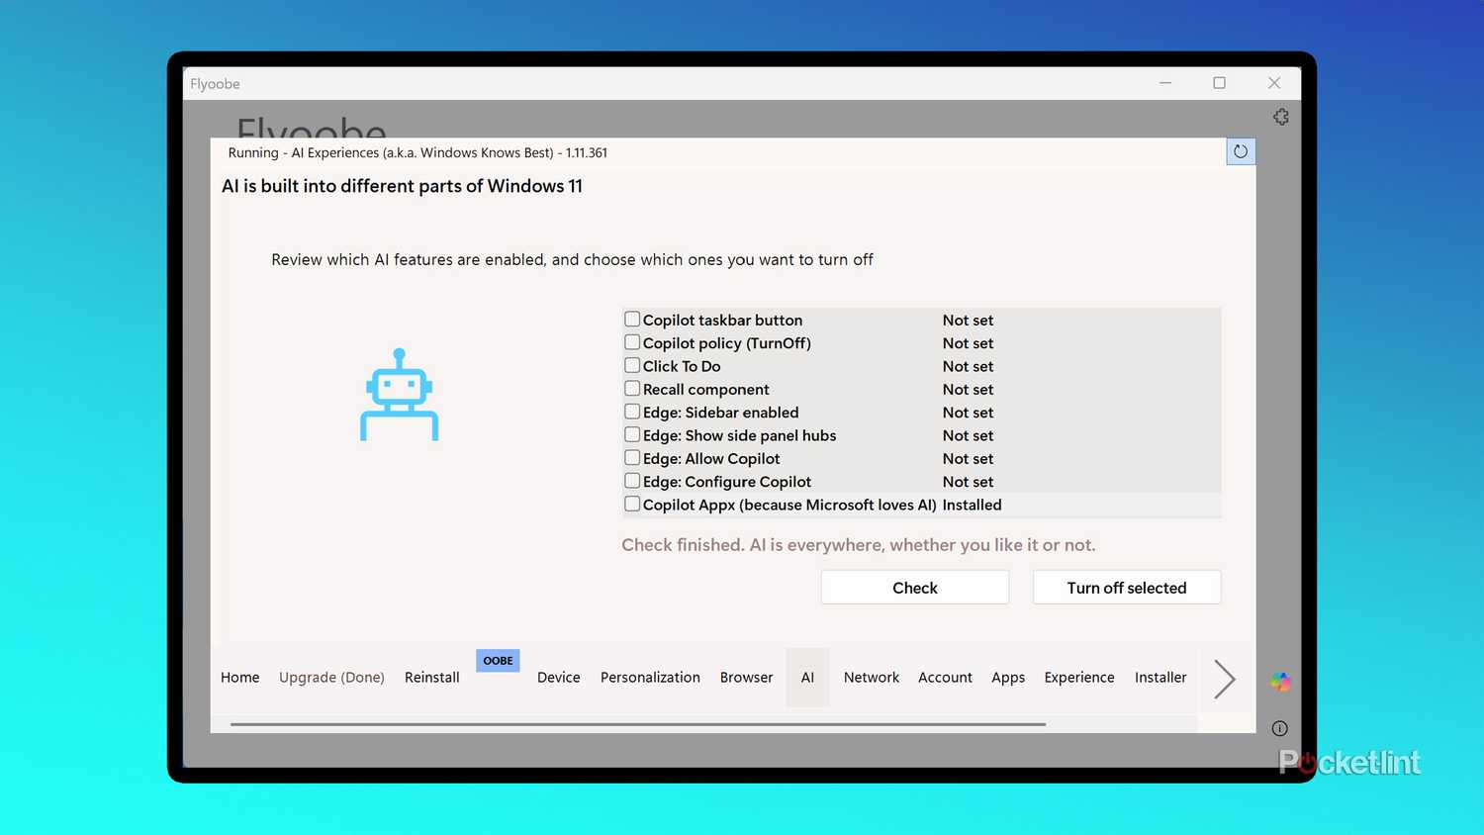Click the Check button
The image size is (1484, 835).
coord(915,588)
